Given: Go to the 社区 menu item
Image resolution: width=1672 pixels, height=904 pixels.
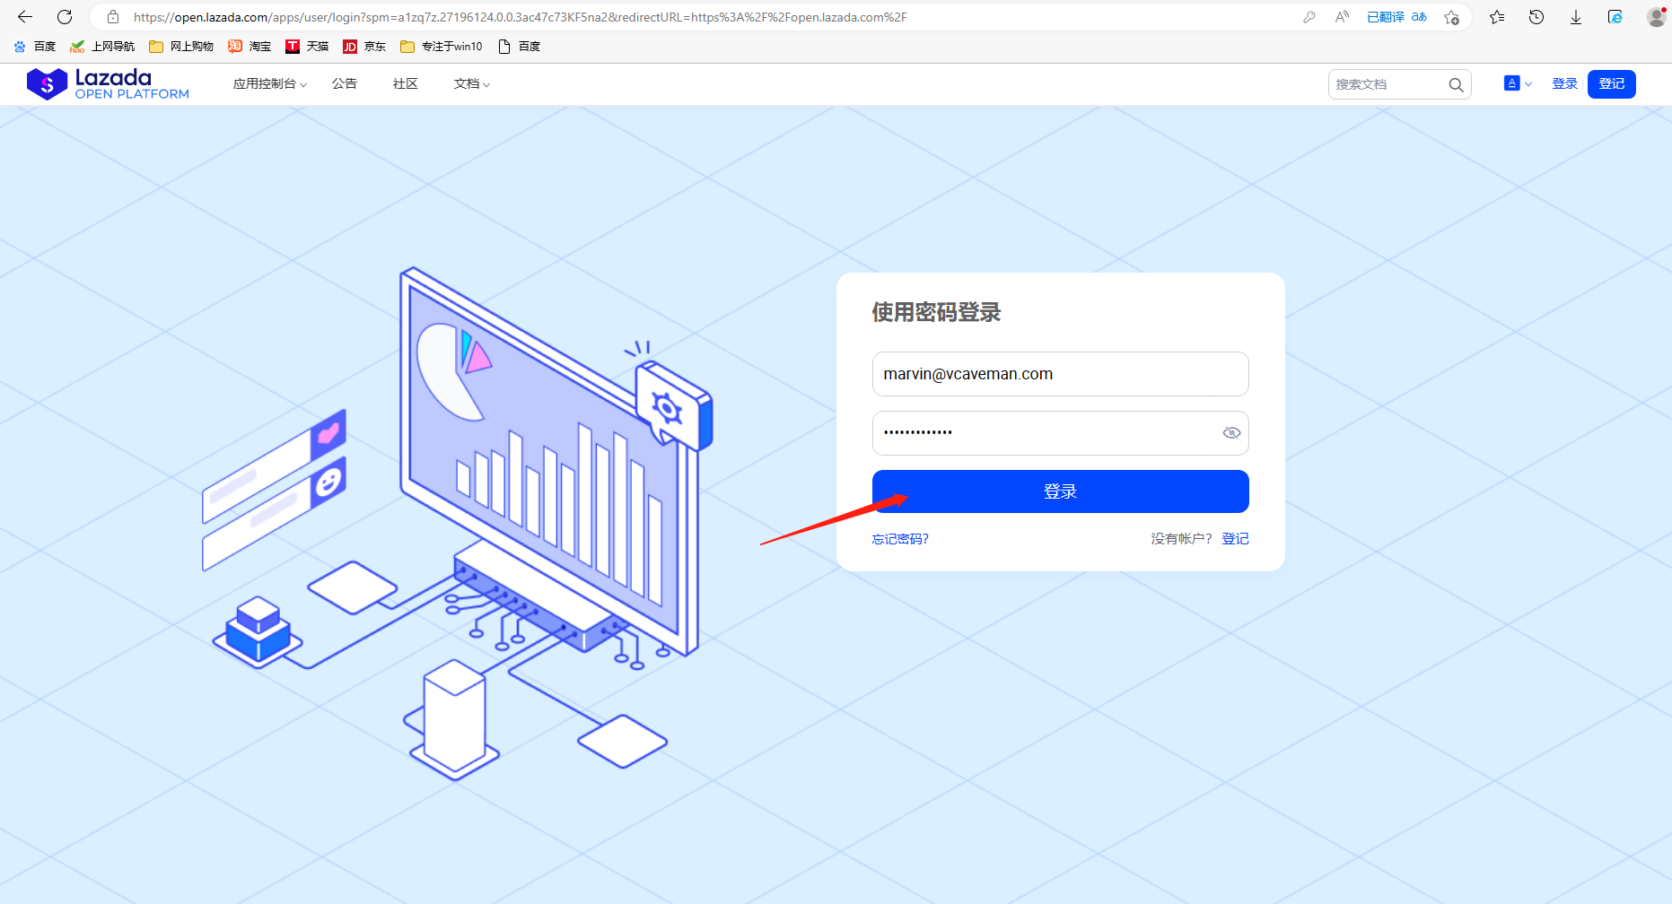Looking at the screenshot, I should [406, 84].
